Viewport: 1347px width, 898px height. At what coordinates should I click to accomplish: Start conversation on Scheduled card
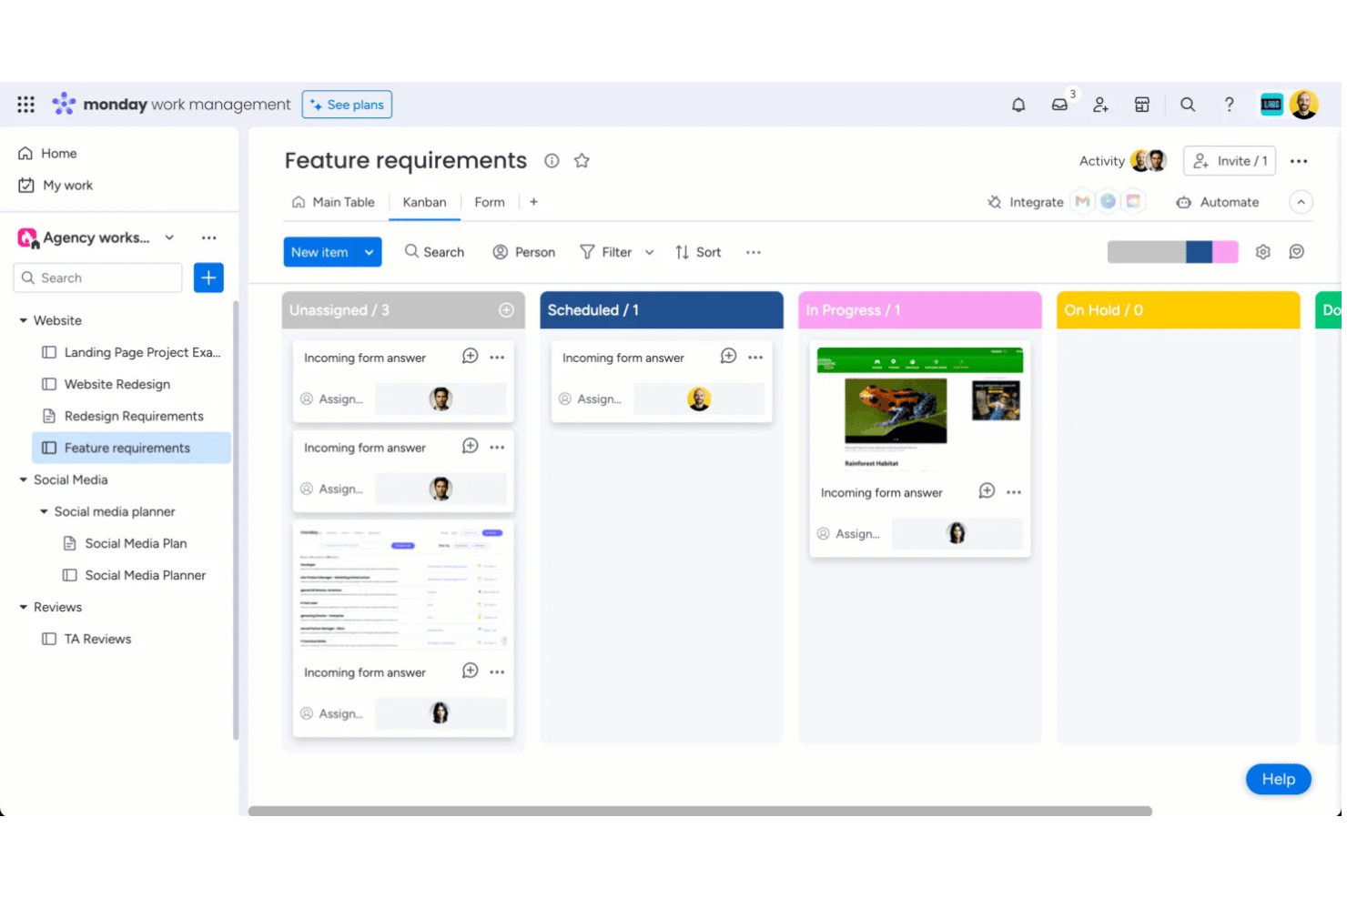click(728, 357)
